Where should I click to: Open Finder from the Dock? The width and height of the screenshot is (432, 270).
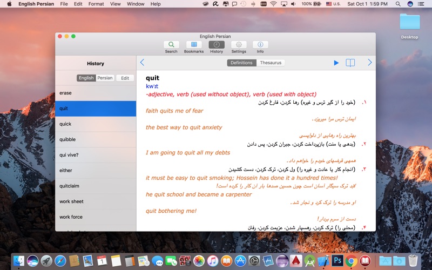[x=19, y=261]
